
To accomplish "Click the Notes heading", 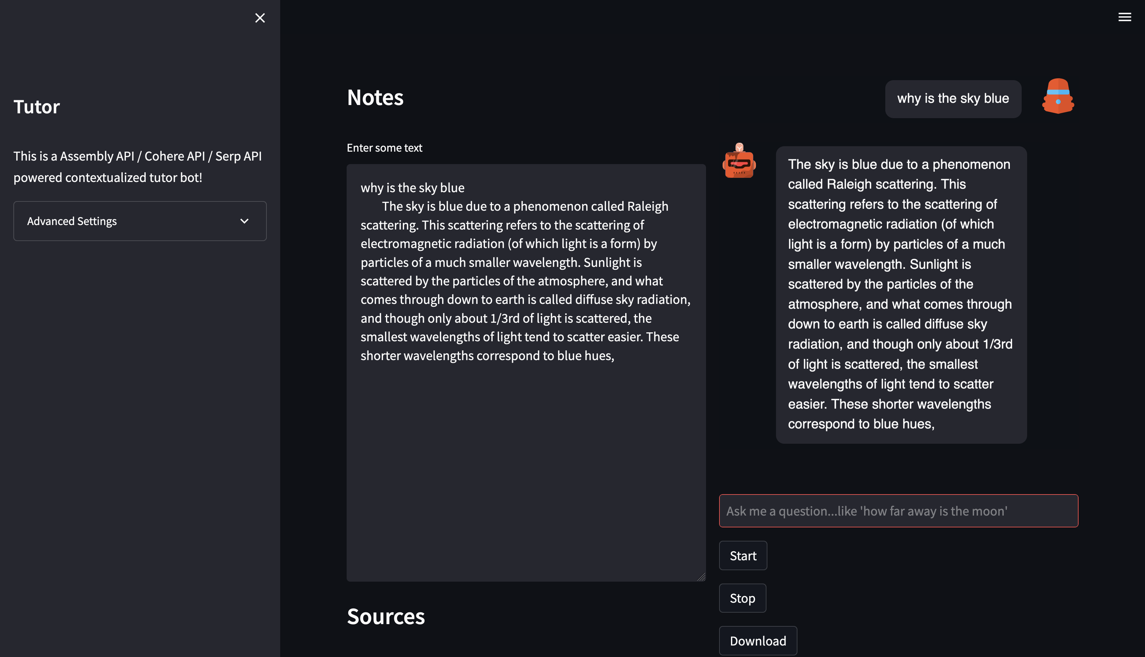I will (375, 97).
